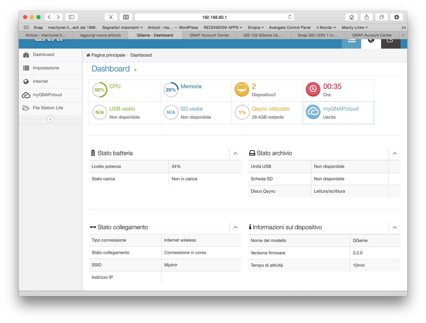Open the Macity Links bookmarks dropdown

(x=355, y=27)
